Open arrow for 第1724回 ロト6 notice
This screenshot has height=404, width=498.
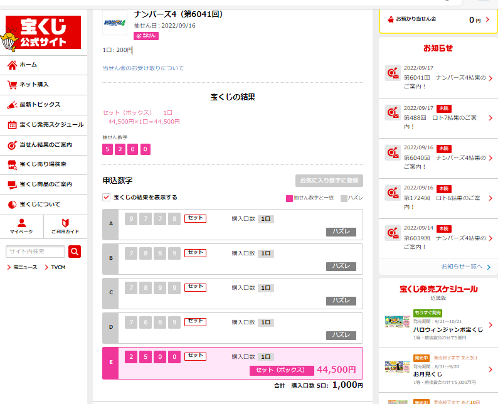[x=490, y=198]
